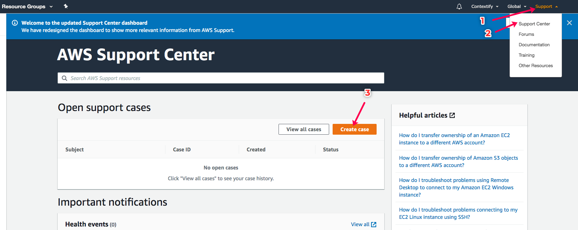This screenshot has height=230, width=578.
Task: Collapse the Support menu
Action: [547, 7]
